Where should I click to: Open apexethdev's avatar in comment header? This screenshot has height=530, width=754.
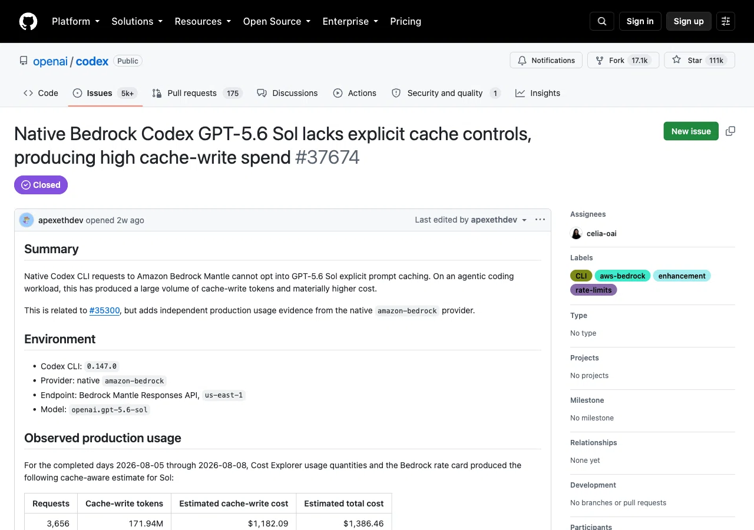click(x=27, y=220)
